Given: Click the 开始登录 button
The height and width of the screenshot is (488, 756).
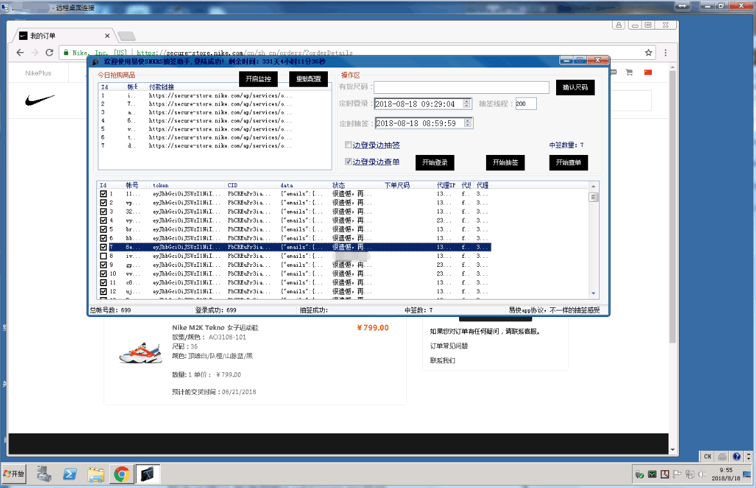Looking at the screenshot, I should [435, 163].
